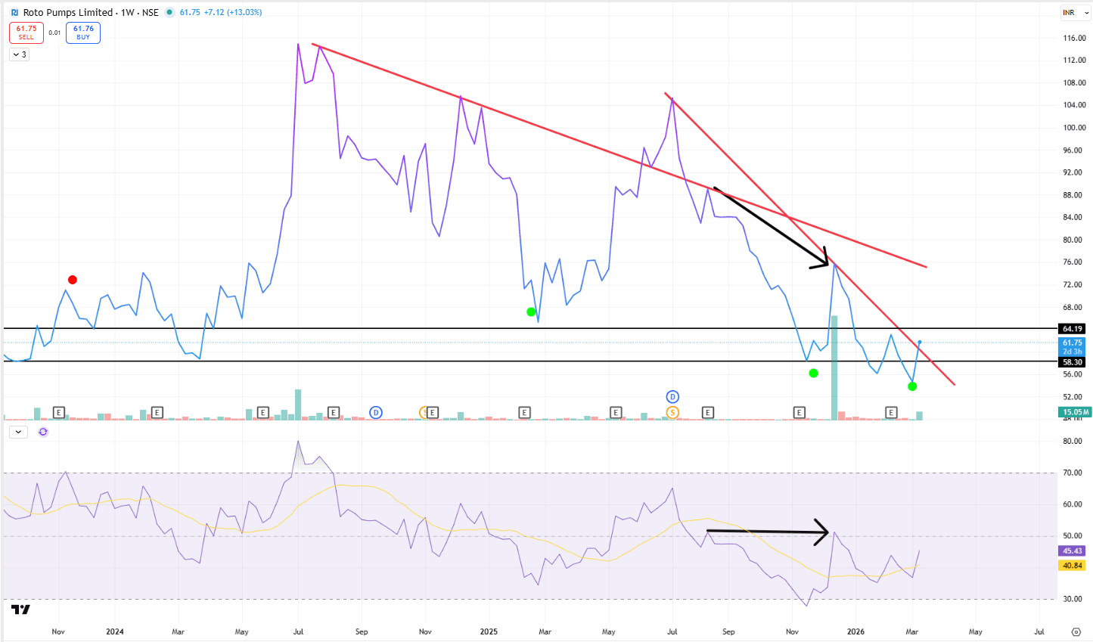Viewport: 1093px width, 642px height.
Task: Click the dividend D marker at July 2025
Action: (x=672, y=397)
